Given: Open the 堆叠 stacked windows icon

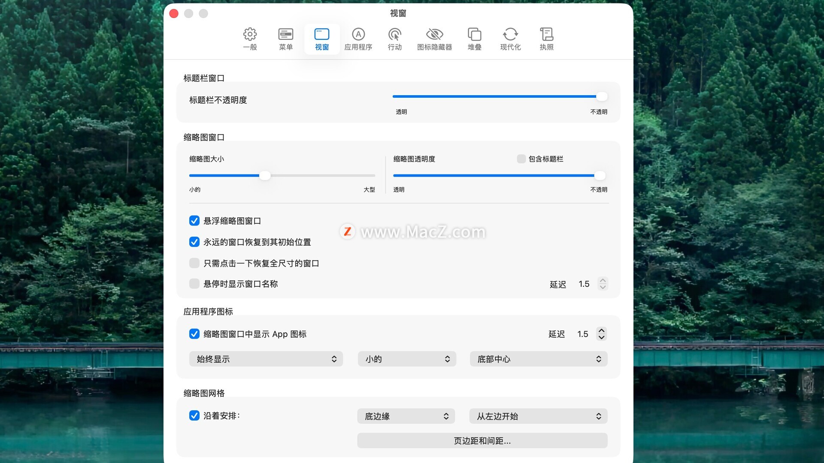Looking at the screenshot, I should click(474, 34).
